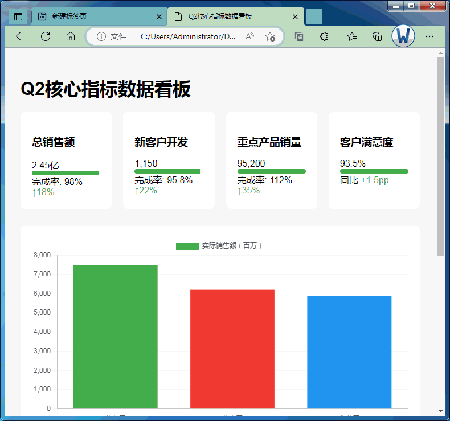Image resolution: width=450 pixels, height=421 pixels.
Task: Open the Collections icon
Action: point(377,36)
